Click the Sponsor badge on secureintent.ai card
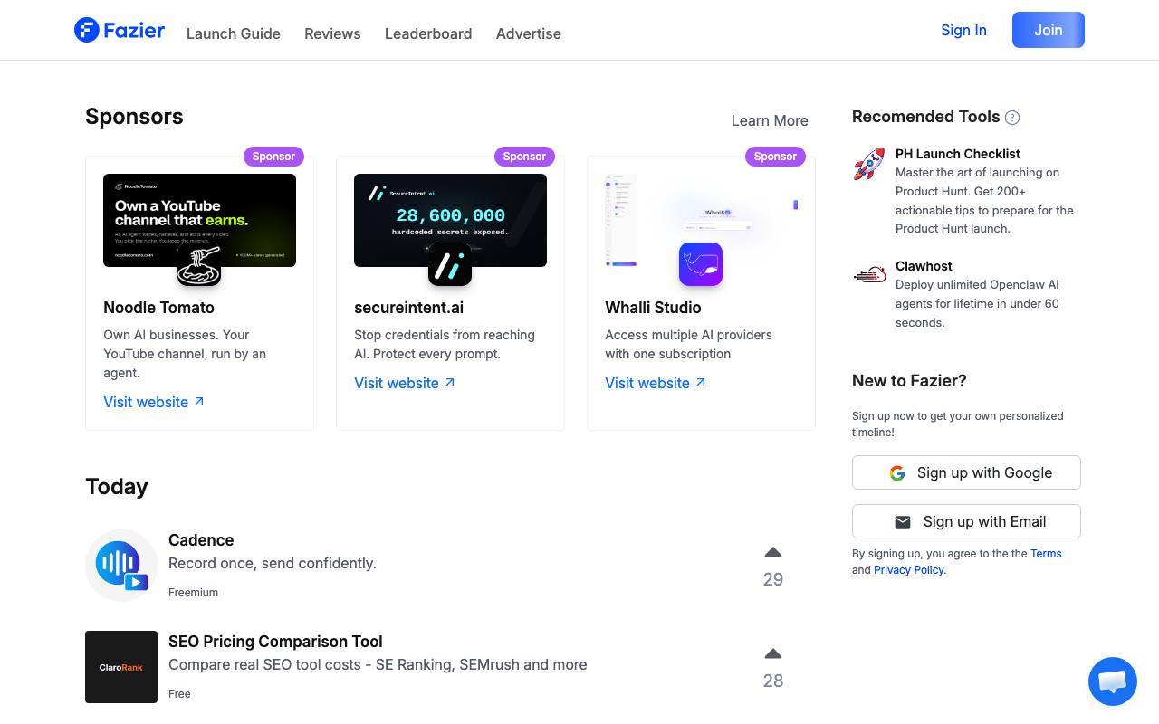The image size is (1159, 724). coord(524,156)
